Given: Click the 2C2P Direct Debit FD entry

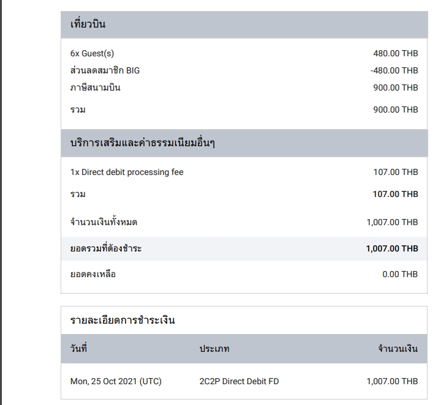Looking at the screenshot, I should click(x=239, y=381).
